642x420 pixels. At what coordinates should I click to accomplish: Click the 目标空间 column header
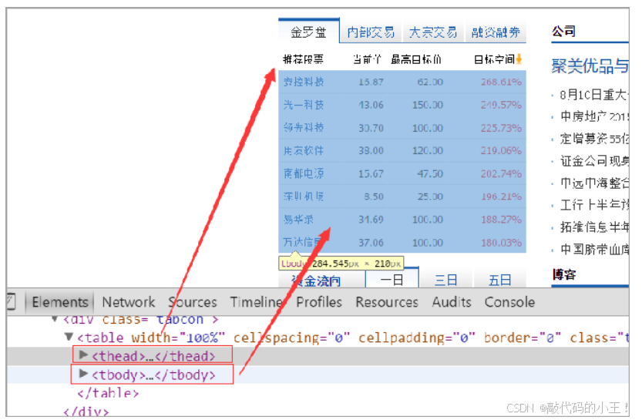(494, 59)
